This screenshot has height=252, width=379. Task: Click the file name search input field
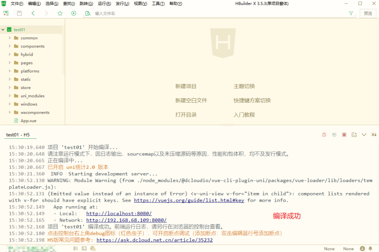click(220, 14)
